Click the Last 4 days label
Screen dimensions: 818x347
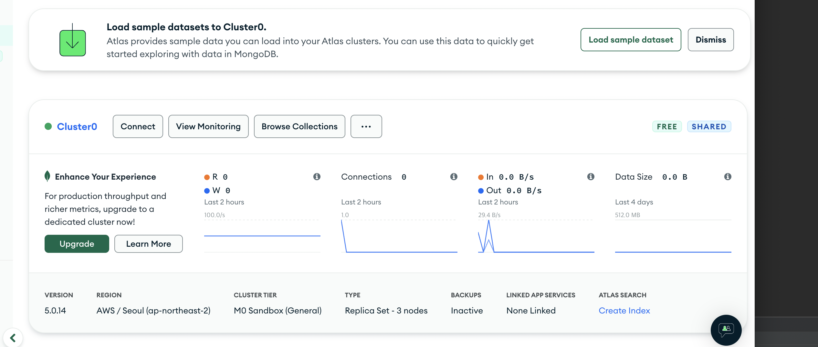point(634,202)
